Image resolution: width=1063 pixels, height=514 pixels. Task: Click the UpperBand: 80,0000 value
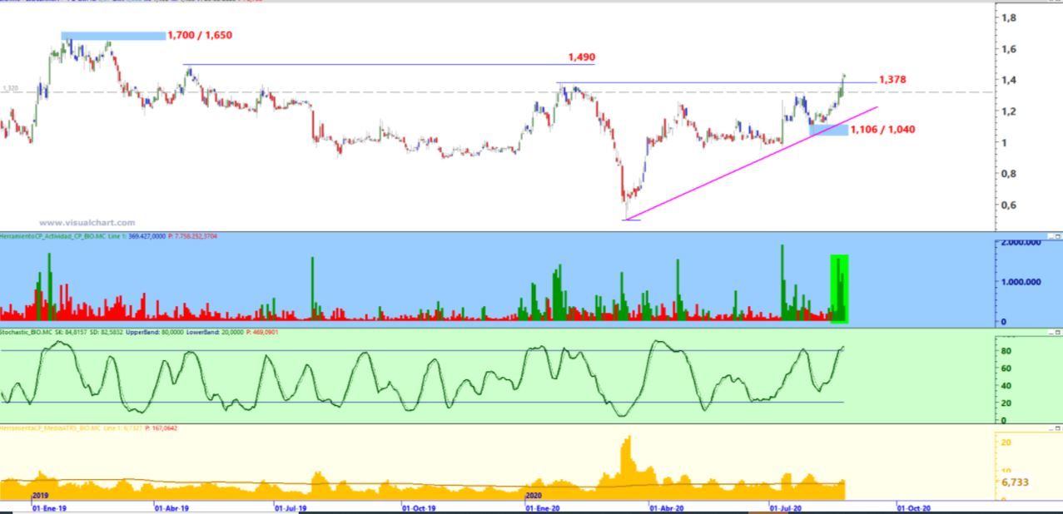coord(171,332)
